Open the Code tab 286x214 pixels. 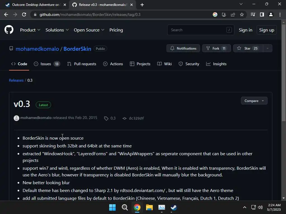pos(19,64)
